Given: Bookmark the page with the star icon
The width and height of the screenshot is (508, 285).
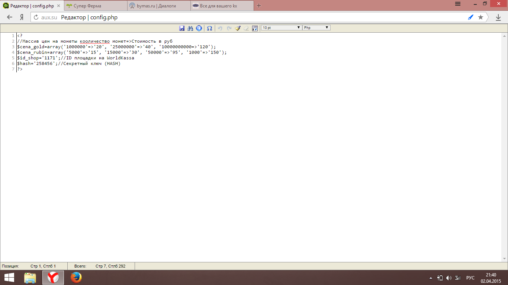Looking at the screenshot, I should click(480, 17).
